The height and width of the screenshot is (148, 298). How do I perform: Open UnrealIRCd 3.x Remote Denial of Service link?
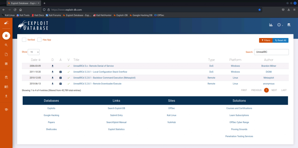[93, 66]
